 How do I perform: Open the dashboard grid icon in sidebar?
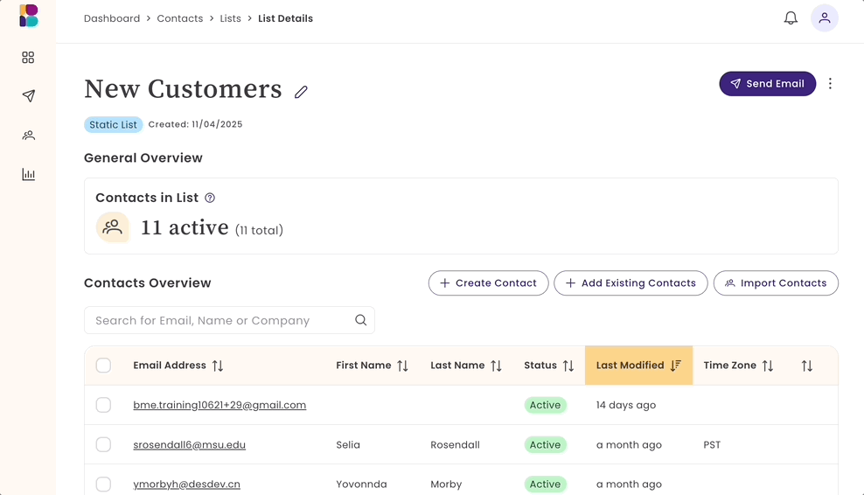click(x=28, y=58)
